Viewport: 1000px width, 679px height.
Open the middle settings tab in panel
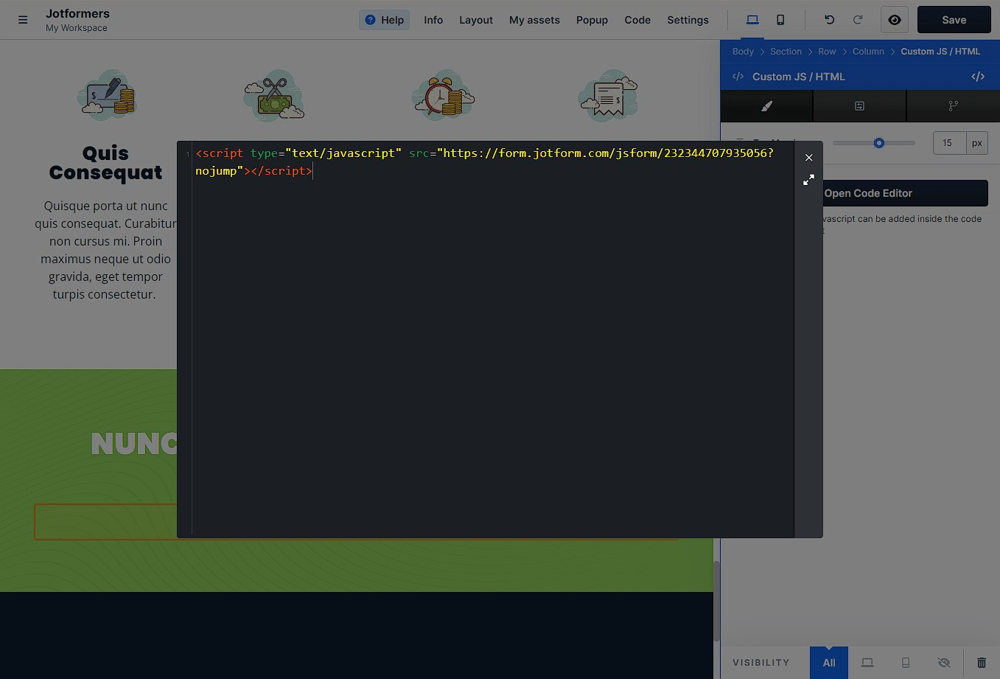coord(859,106)
